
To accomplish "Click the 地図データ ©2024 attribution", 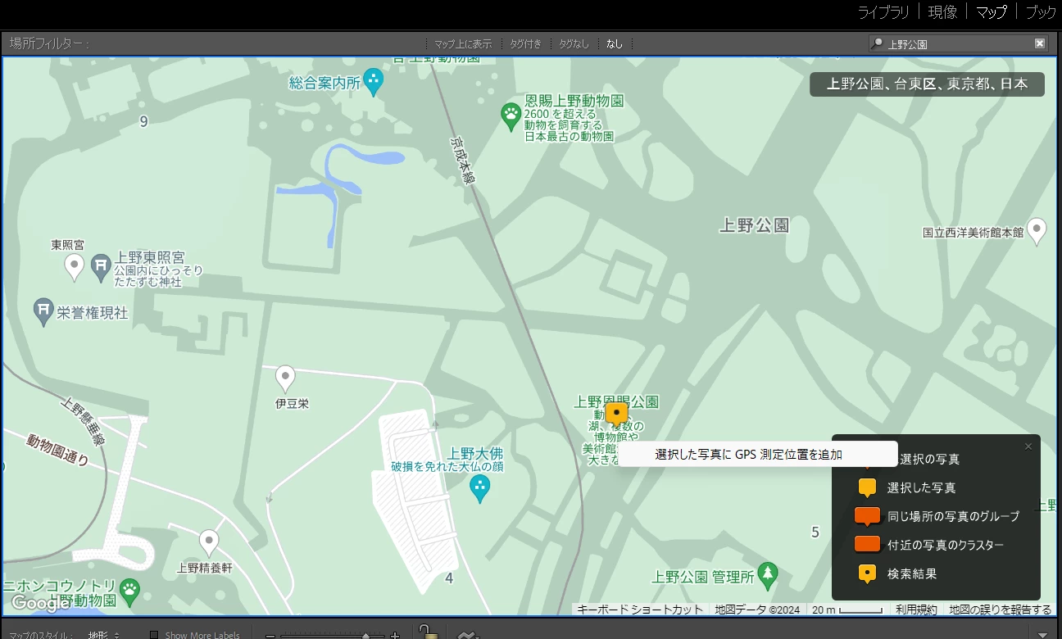I will coord(757,610).
